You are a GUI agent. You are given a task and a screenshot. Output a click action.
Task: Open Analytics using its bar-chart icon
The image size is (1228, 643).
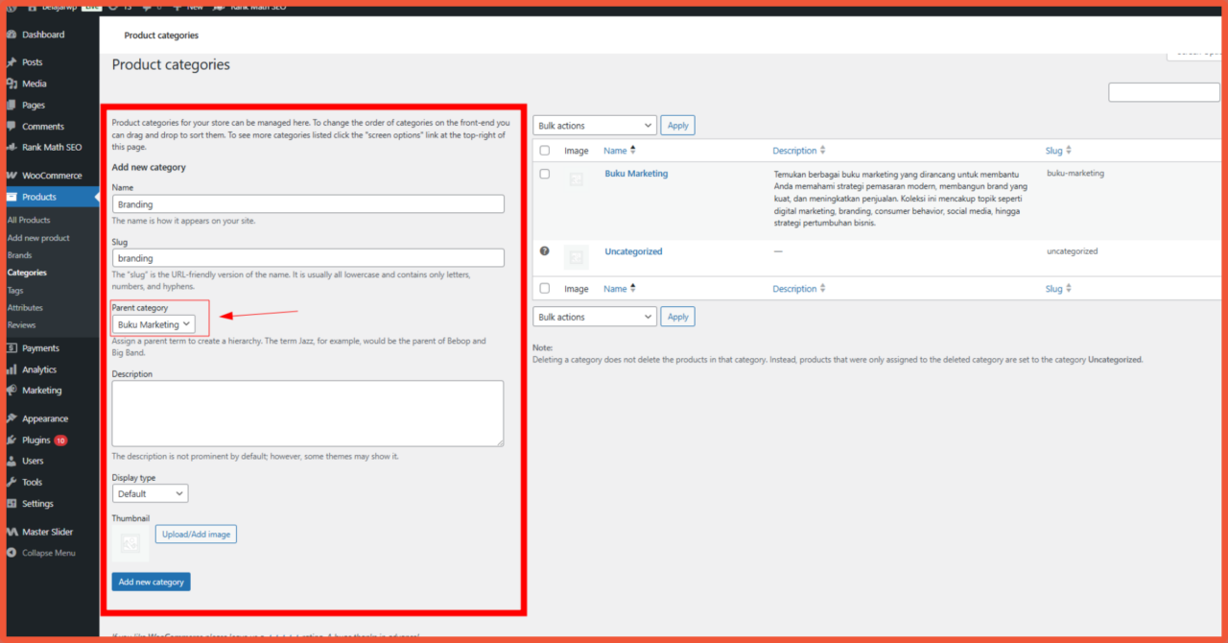point(12,369)
